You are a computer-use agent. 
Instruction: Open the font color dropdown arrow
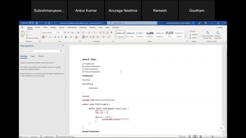click(78, 37)
